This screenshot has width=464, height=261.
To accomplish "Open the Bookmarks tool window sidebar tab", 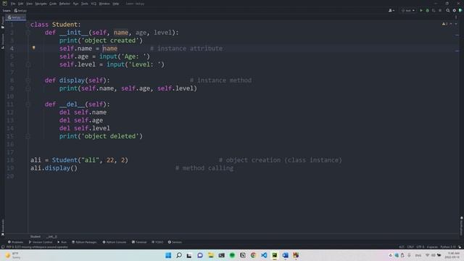I will coord(3,227).
